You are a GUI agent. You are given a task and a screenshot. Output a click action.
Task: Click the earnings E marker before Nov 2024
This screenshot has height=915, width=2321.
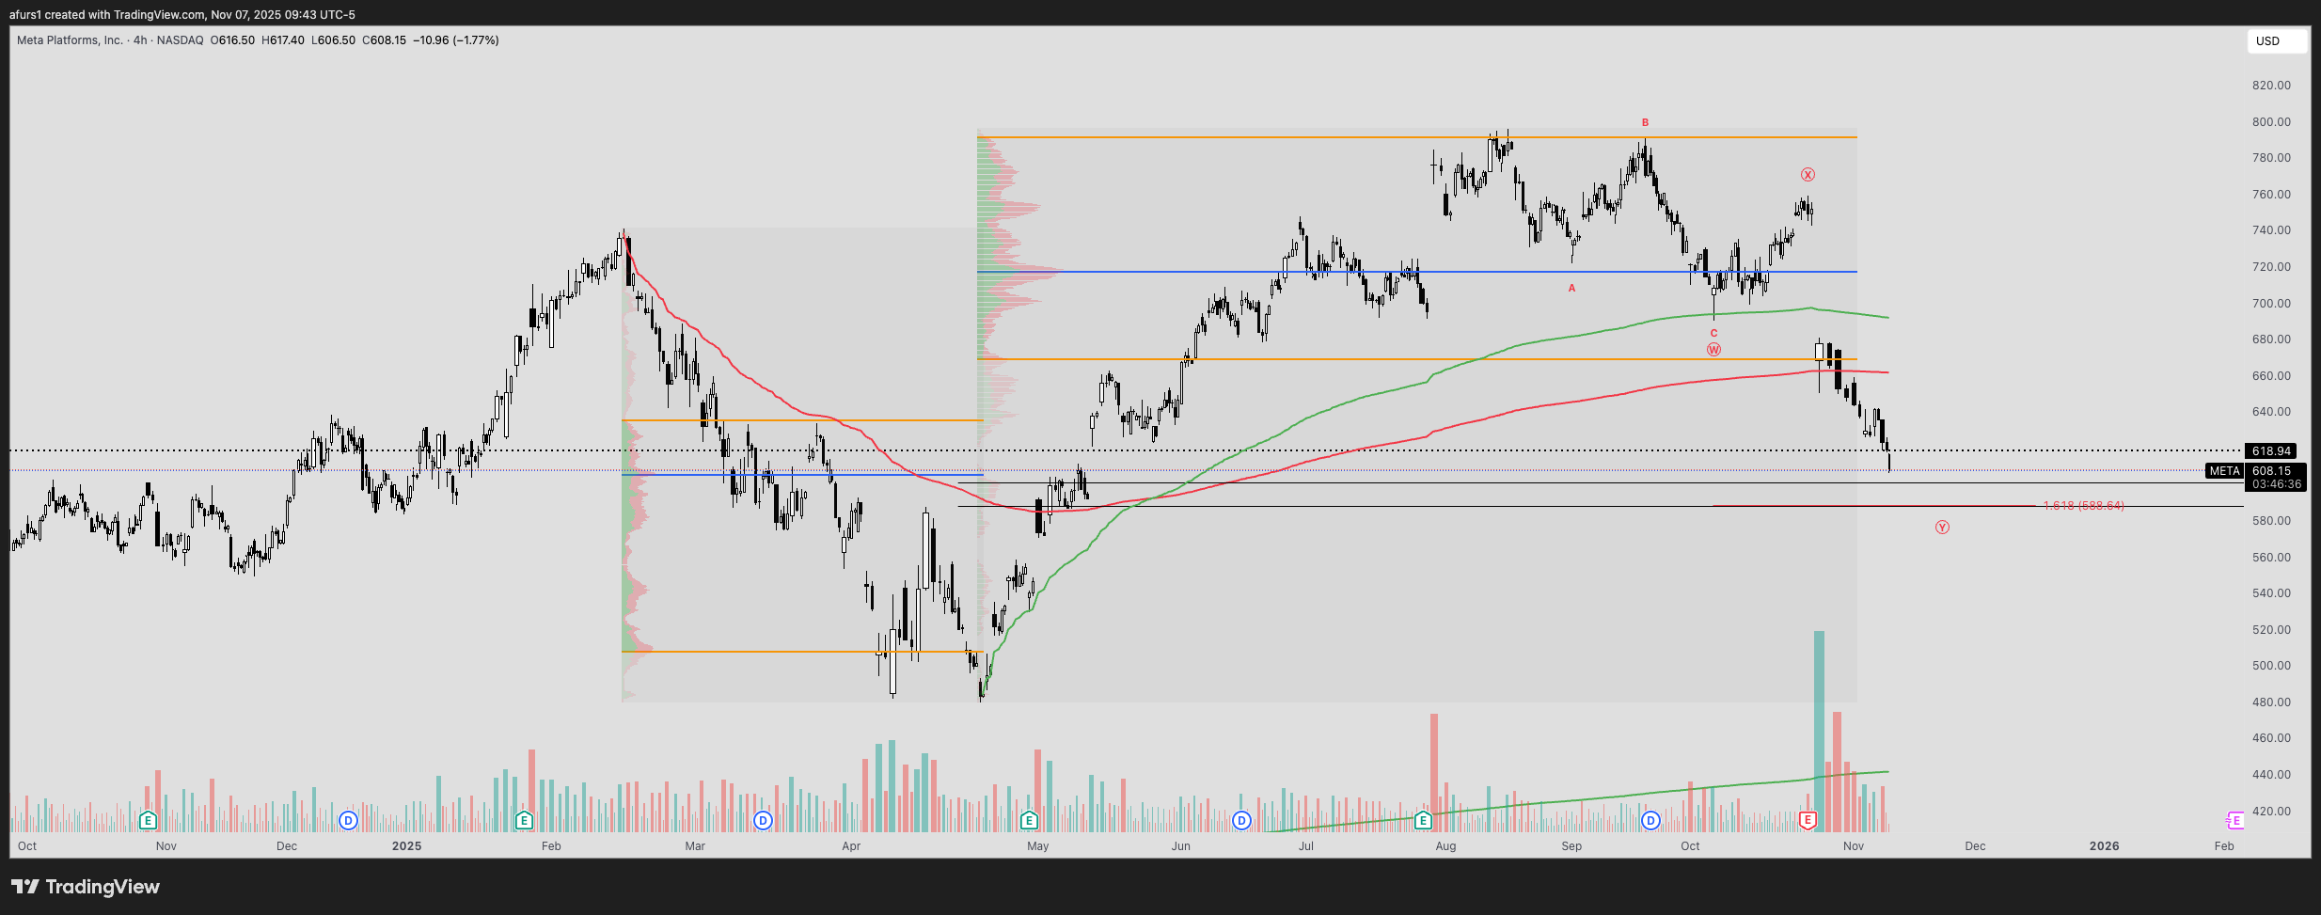pyautogui.click(x=148, y=821)
